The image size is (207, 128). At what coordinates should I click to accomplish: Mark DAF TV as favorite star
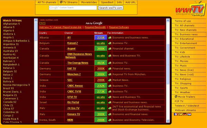pos(110,68)
